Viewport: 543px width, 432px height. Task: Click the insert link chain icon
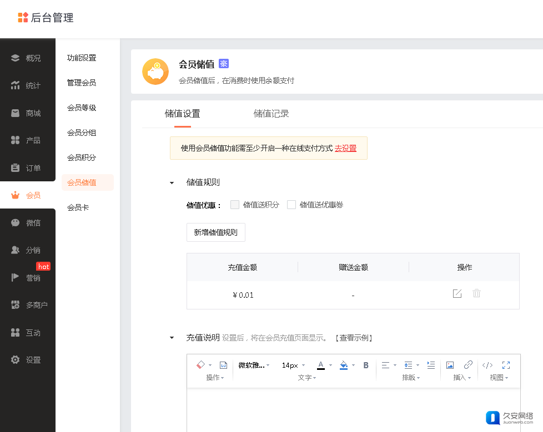[468, 365]
